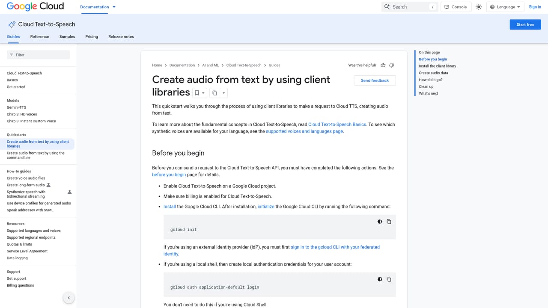Click the thumbs down not helpful icon

pyautogui.click(x=391, y=65)
